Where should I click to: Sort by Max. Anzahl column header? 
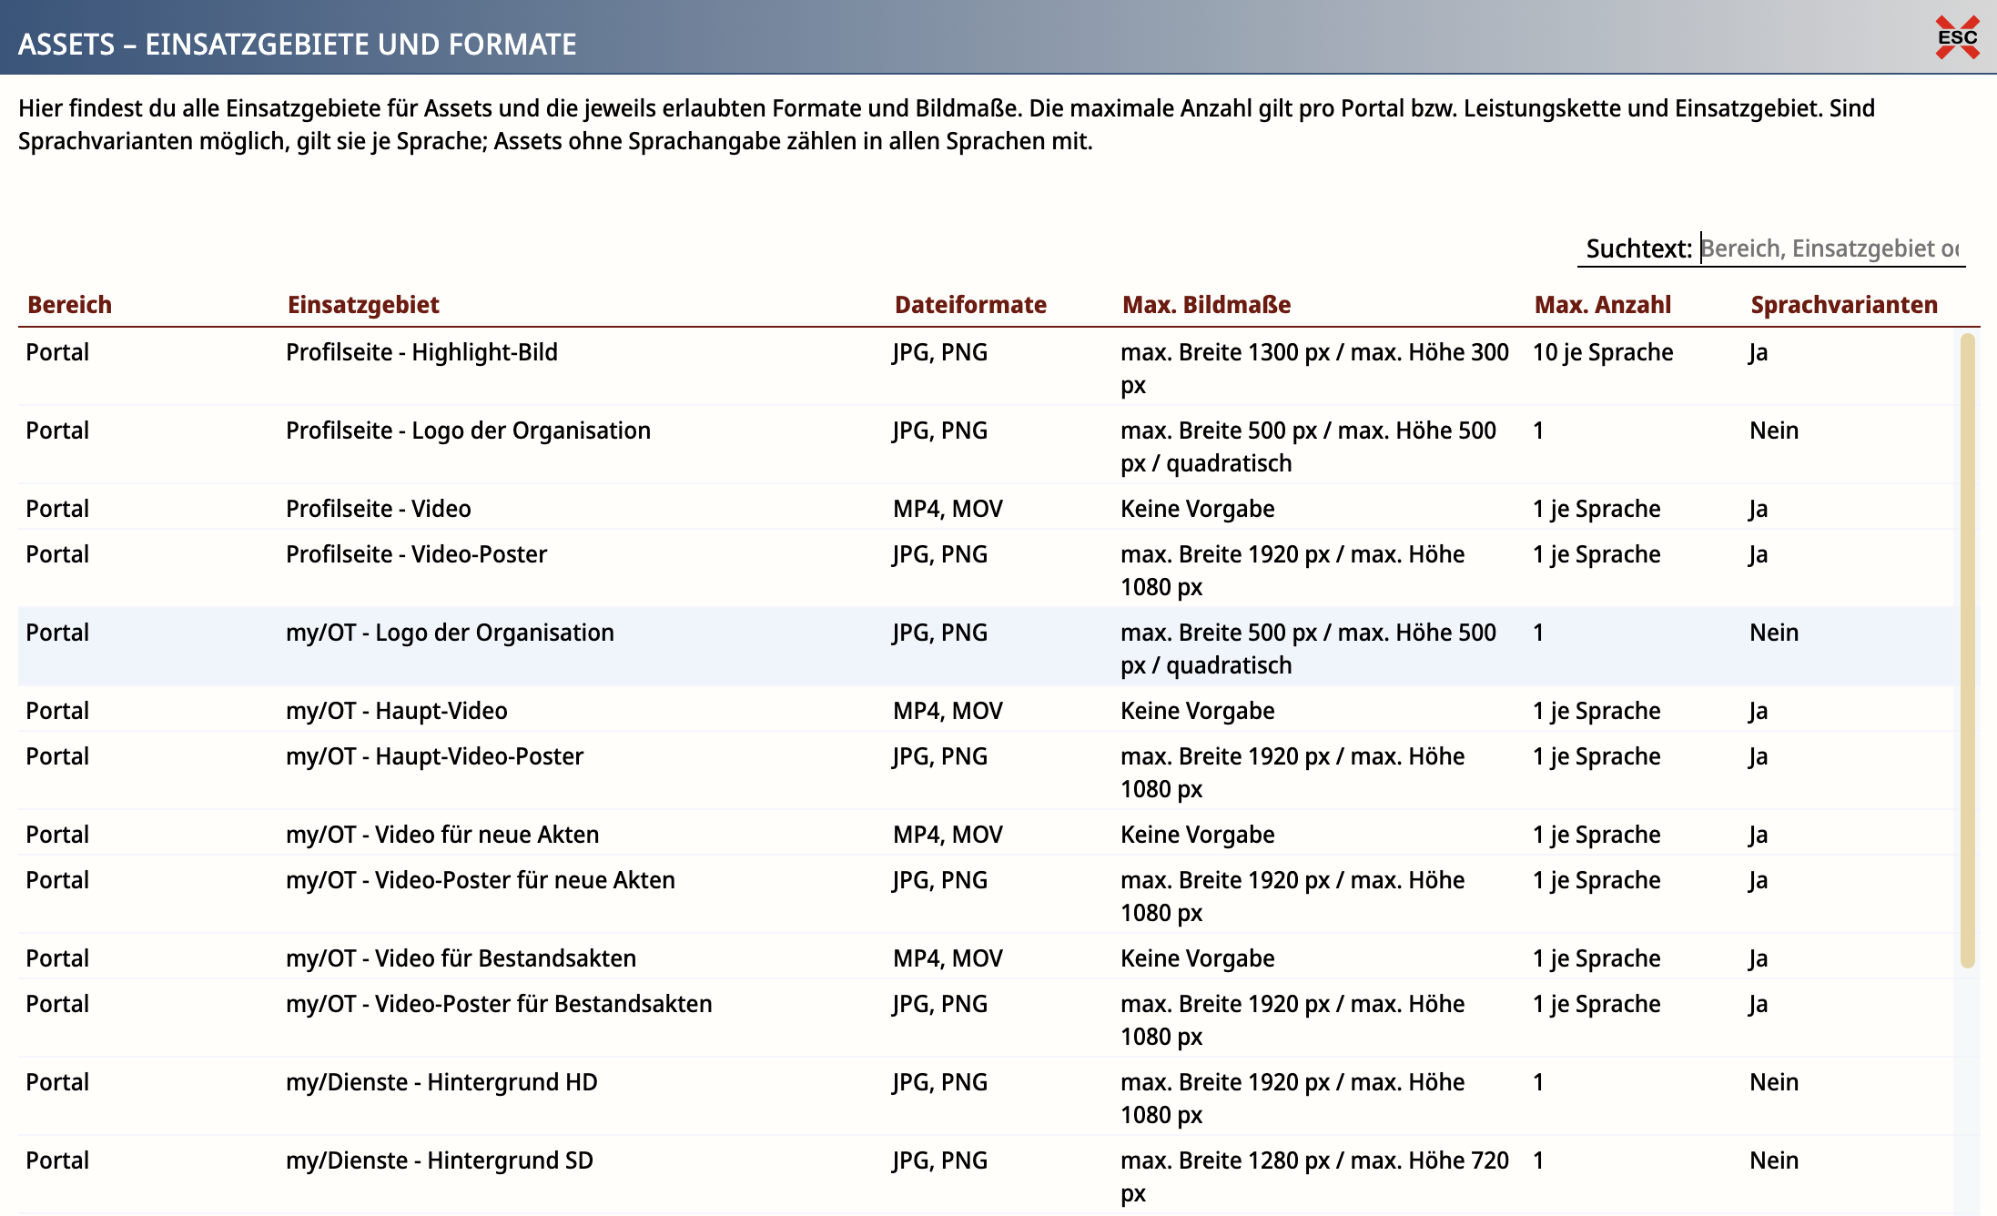point(1602,305)
